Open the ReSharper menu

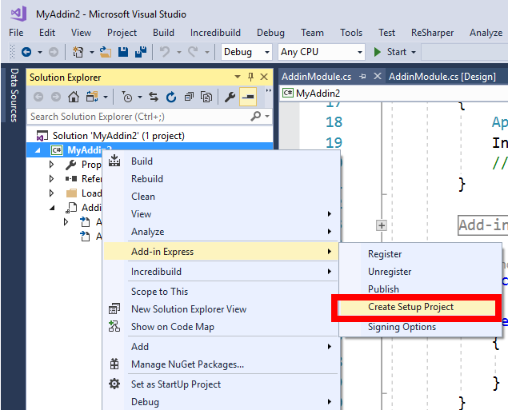(432, 33)
